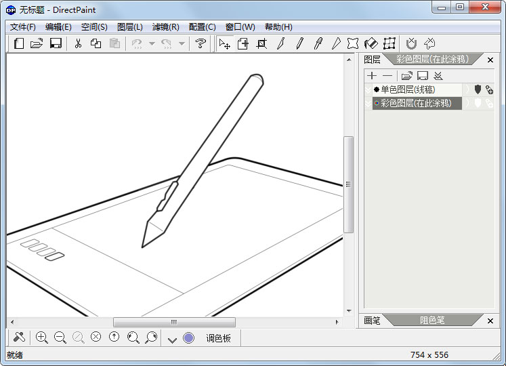The image size is (506, 366).
Task: Click the purple color circle swatch
Action: (188, 338)
